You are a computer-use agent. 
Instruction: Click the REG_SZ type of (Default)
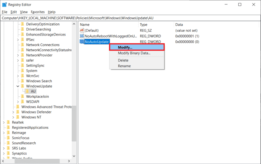point(146,30)
